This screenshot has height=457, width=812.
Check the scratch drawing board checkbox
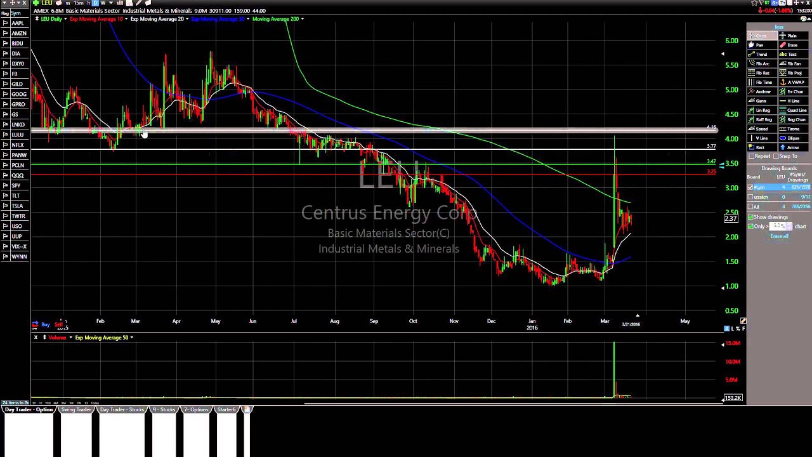[750, 197]
